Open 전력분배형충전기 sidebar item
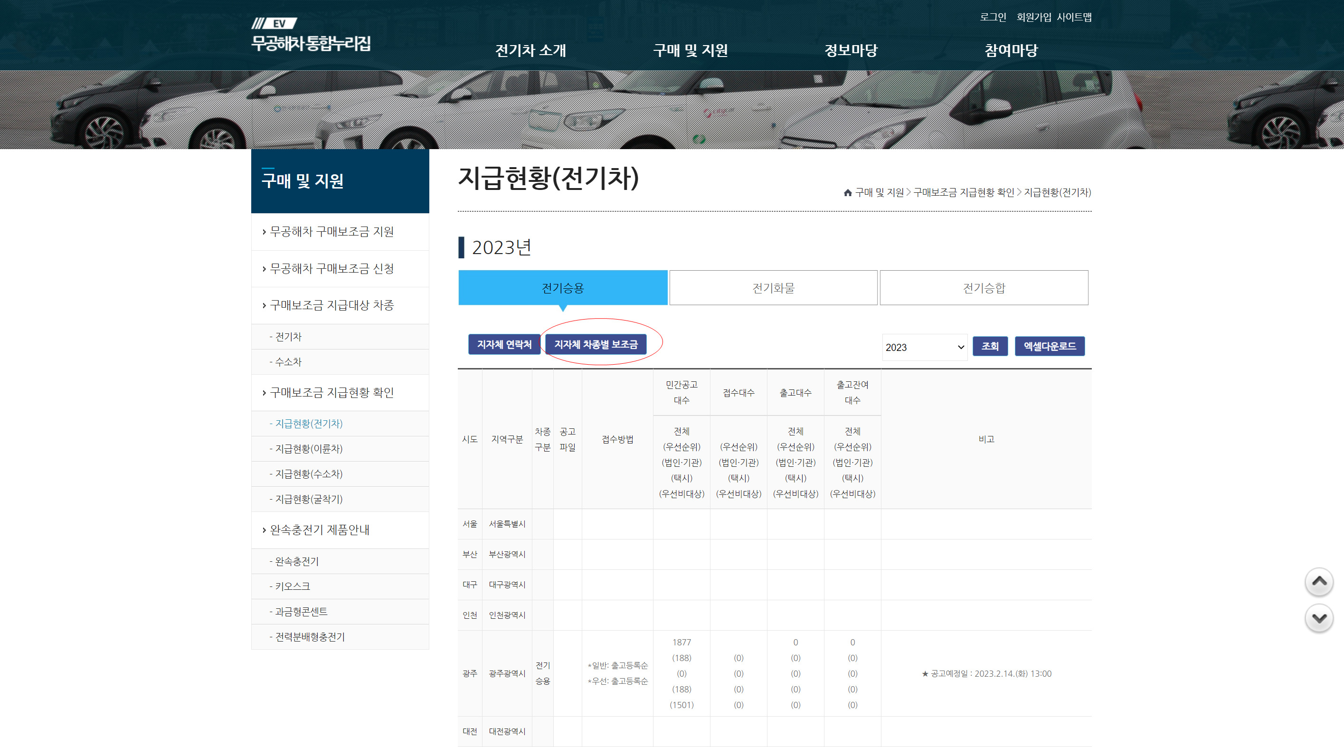 pyautogui.click(x=340, y=637)
